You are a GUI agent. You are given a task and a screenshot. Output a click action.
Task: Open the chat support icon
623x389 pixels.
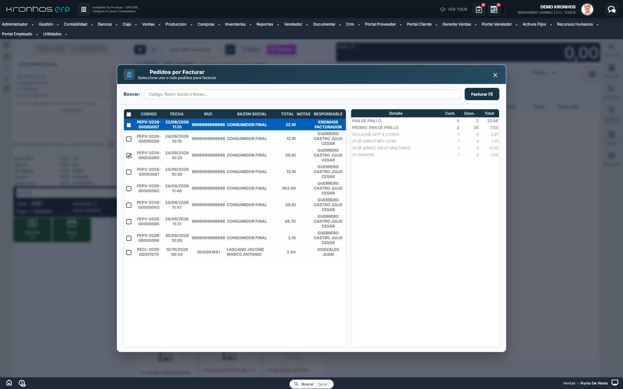coord(612,9)
